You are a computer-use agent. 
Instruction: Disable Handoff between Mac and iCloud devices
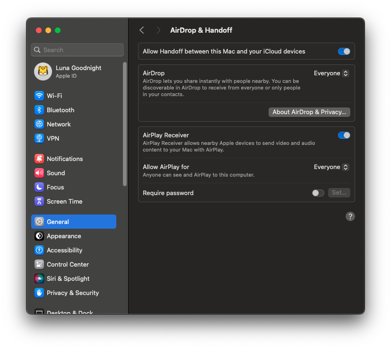pos(344,52)
